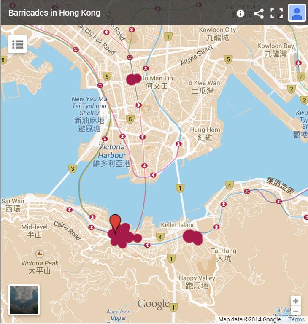This screenshot has width=308, height=324.
Task: Share this Barricades in Hong Kong map
Action: (x=259, y=13)
